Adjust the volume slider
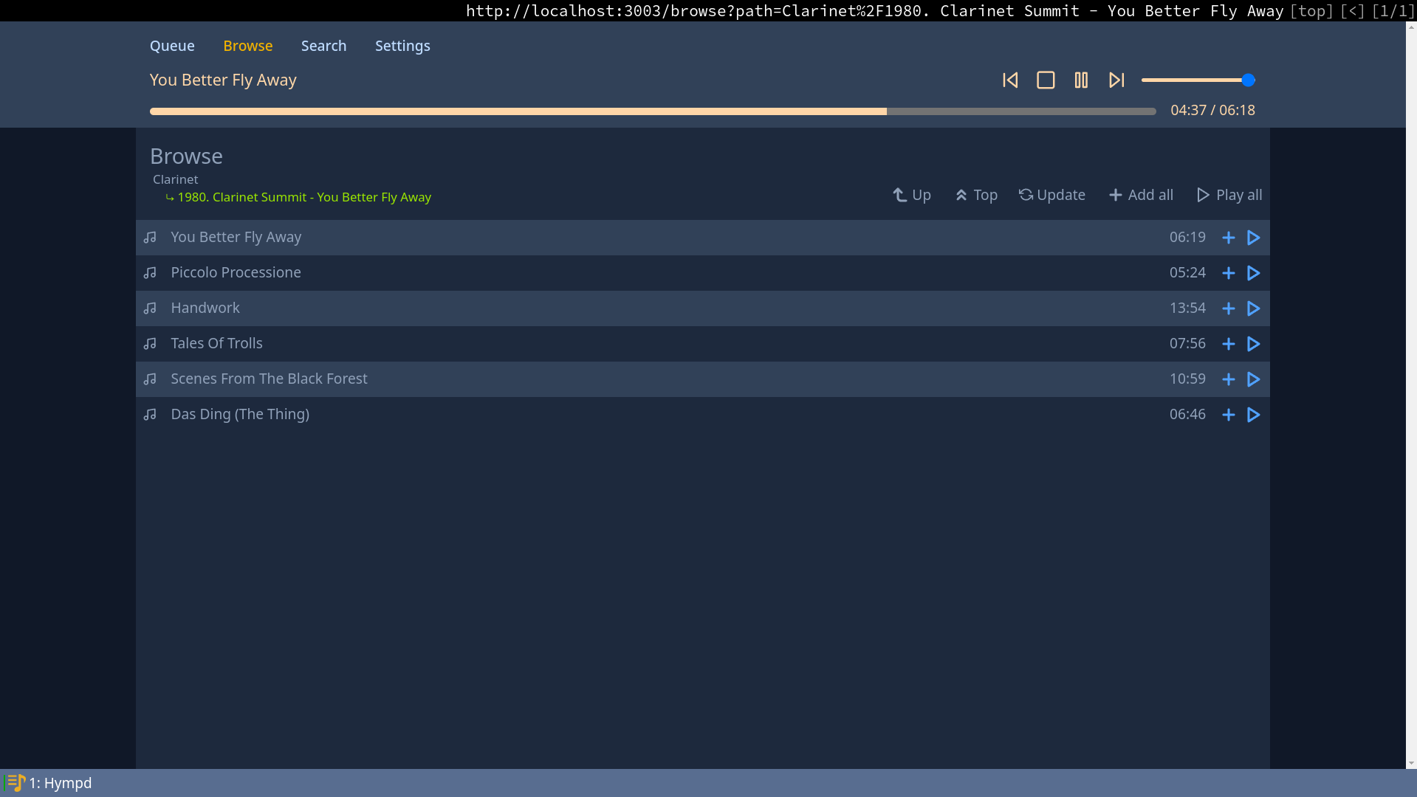Image resolution: width=1417 pixels, height=797 pixels. pos(1198,80)
